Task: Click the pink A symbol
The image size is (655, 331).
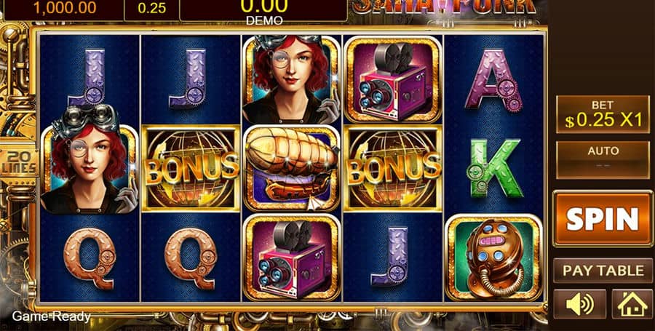Action: (x=493, y=81)
